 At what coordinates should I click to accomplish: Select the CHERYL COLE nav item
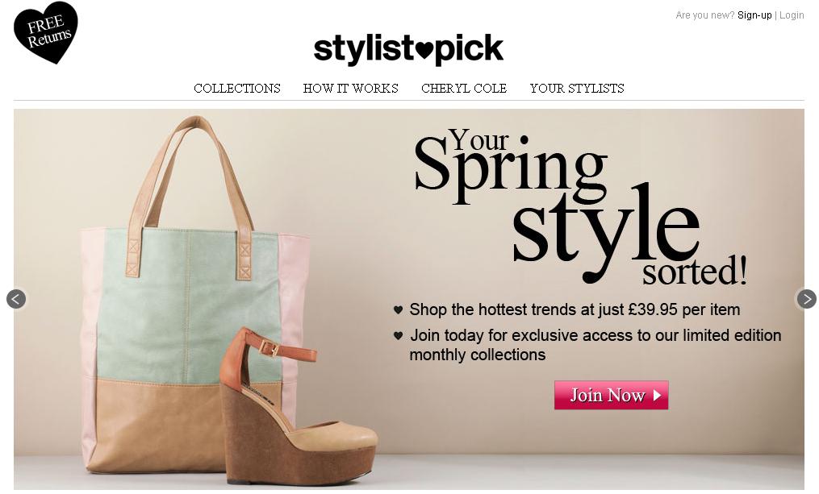click(x=464, y=88)
